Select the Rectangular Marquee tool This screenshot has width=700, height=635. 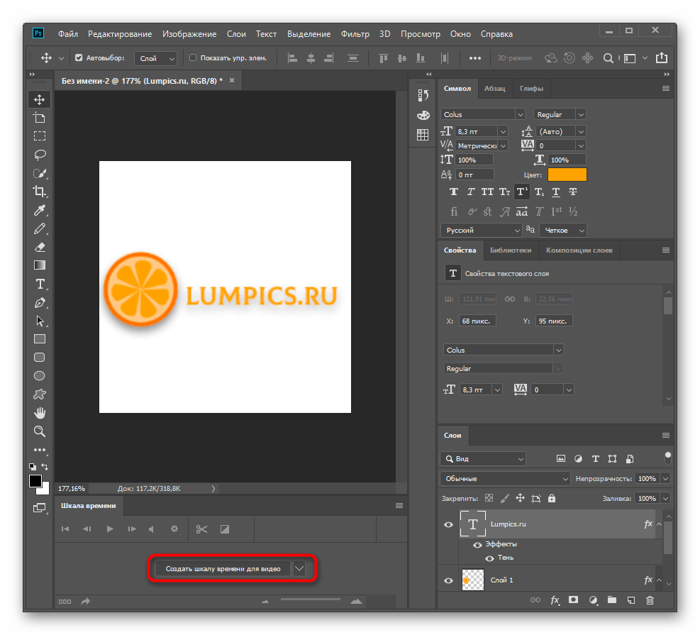[x=40, y=136]
